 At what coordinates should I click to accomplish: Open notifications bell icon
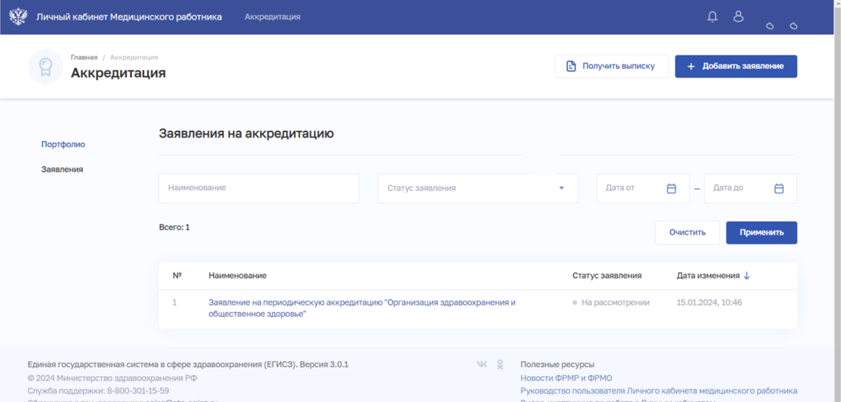pos(712,17)
